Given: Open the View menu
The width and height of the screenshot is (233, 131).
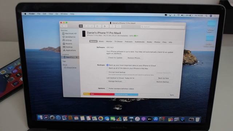Looking at the screenshot, I should click(x=51, y=14).
